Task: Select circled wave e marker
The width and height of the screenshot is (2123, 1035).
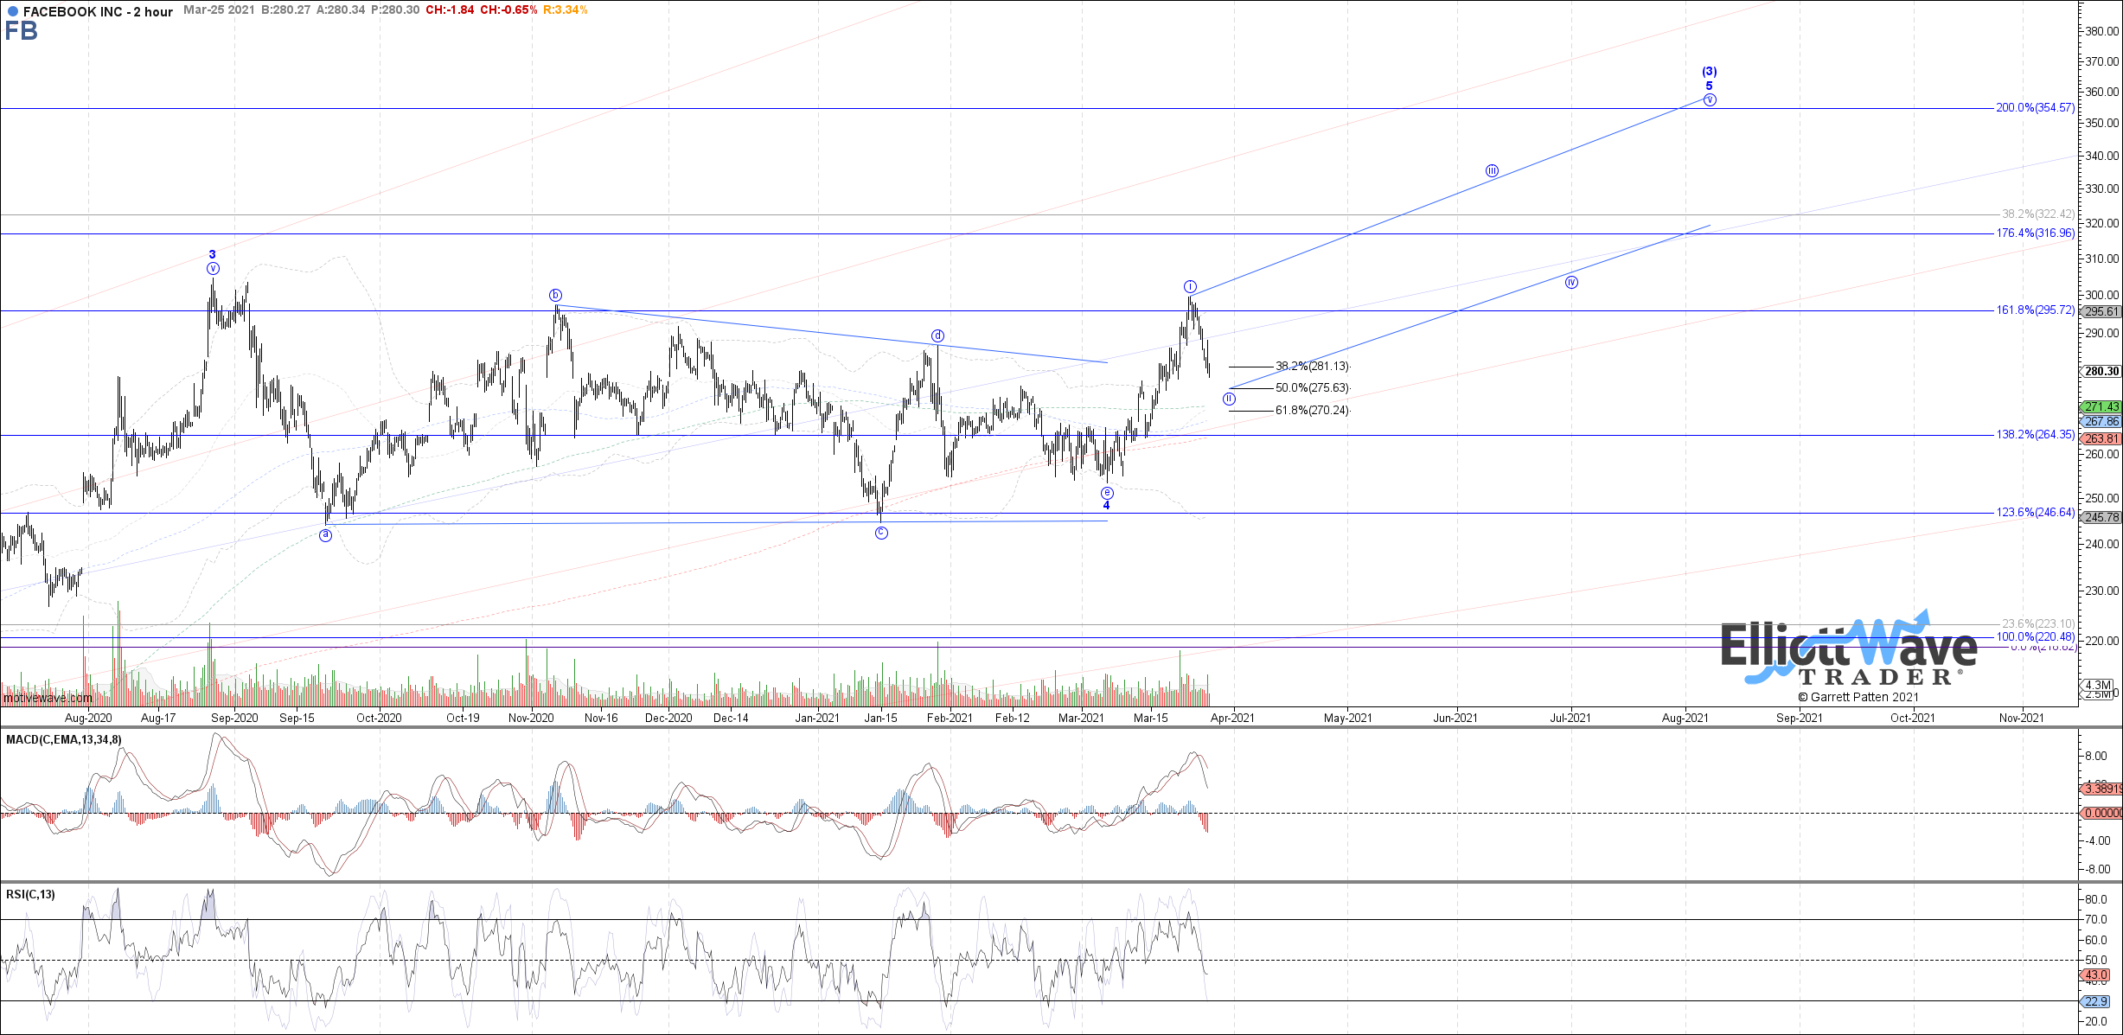Action: (x=1107, y=493)
